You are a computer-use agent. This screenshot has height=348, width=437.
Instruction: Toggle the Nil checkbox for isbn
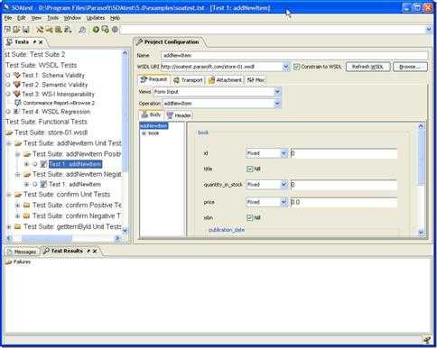(x=249, y=217)
